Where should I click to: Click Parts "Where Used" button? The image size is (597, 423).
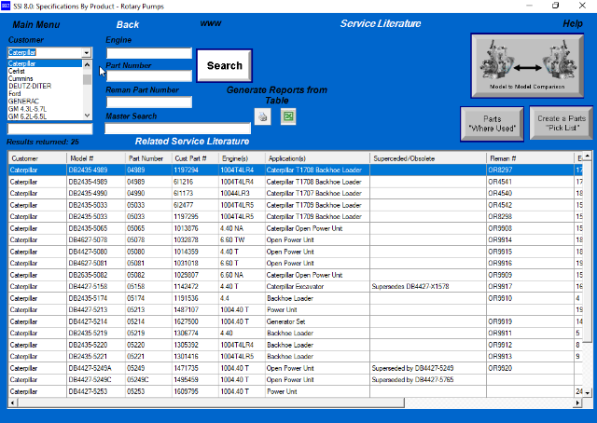(492, 124)
